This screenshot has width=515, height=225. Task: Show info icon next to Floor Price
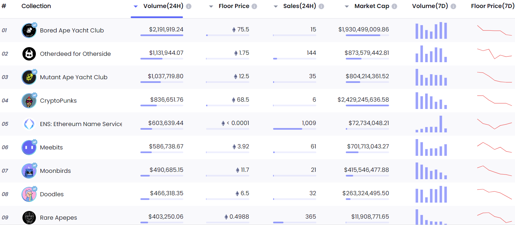[x=254, y=6]
